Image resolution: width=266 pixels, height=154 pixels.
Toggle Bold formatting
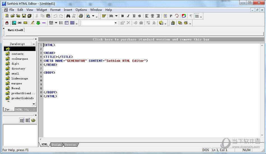pyautogui.click(x=122, y=16)
